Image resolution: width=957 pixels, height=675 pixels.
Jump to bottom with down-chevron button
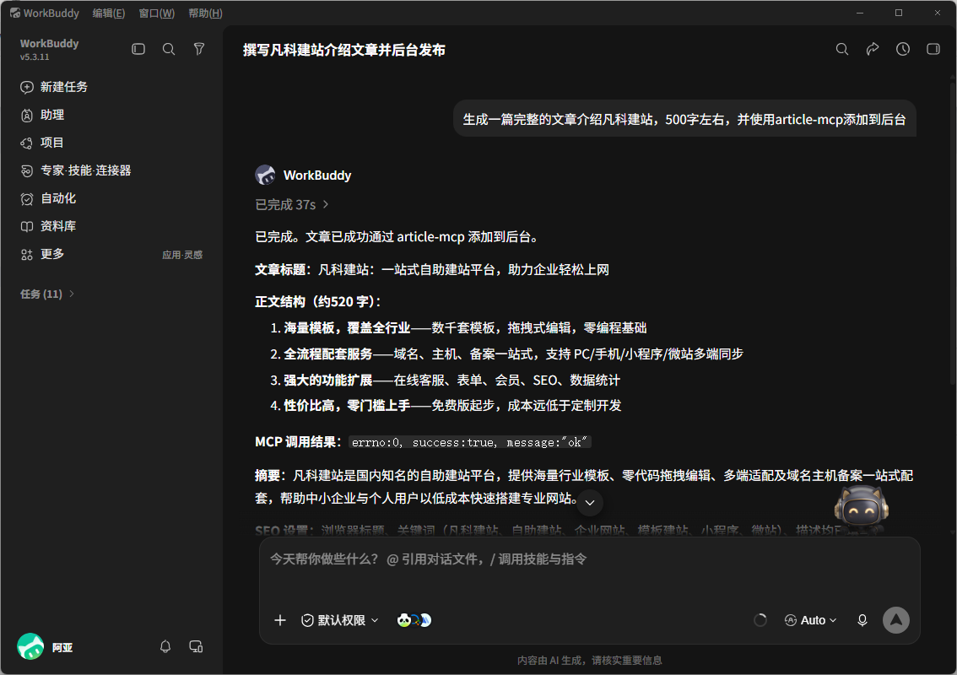(590, 503)
